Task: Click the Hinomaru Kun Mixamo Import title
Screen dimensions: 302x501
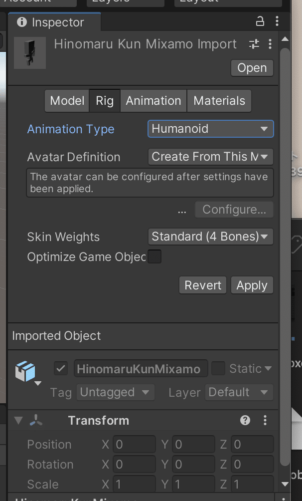Action: (145, 44)
